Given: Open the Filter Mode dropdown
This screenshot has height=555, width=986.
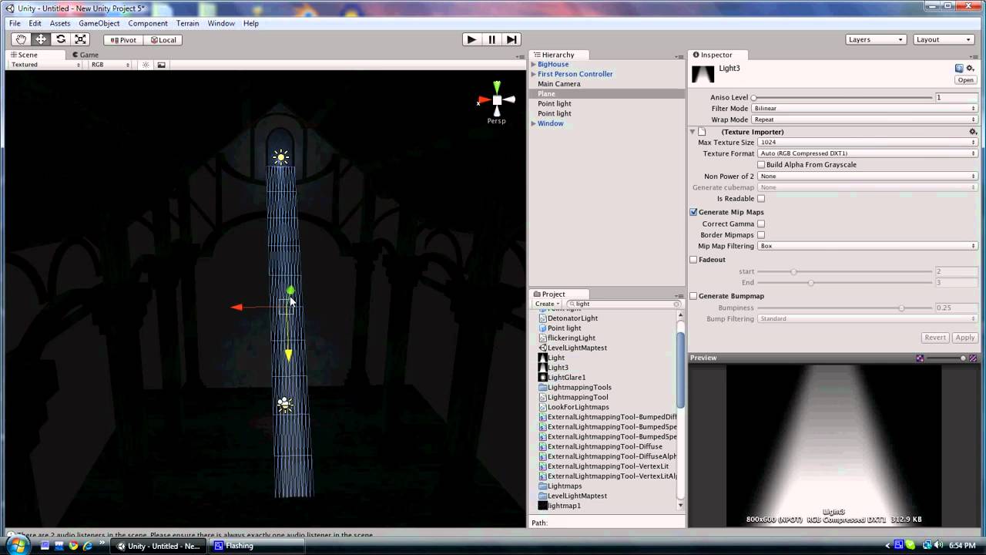Looking at the screenshot, I should pos(864,109).
